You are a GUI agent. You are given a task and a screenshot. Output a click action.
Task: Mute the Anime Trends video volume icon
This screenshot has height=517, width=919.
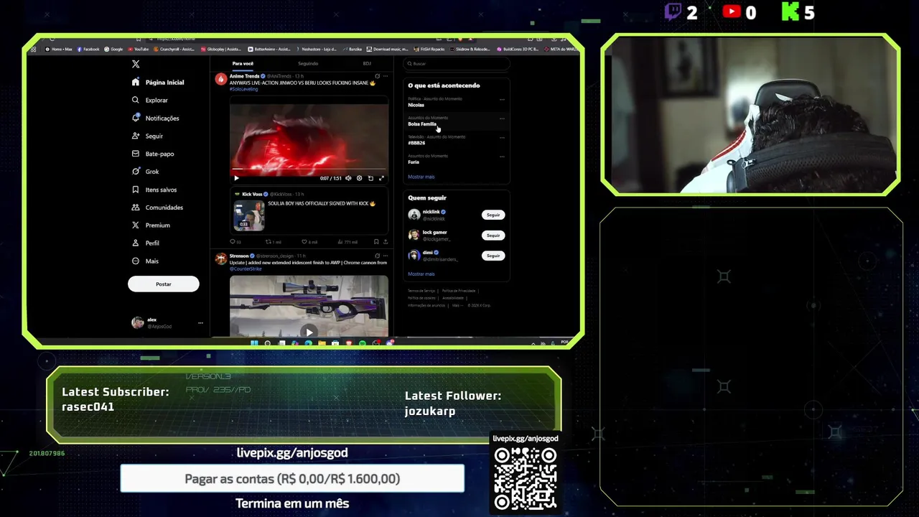point(348,178)
